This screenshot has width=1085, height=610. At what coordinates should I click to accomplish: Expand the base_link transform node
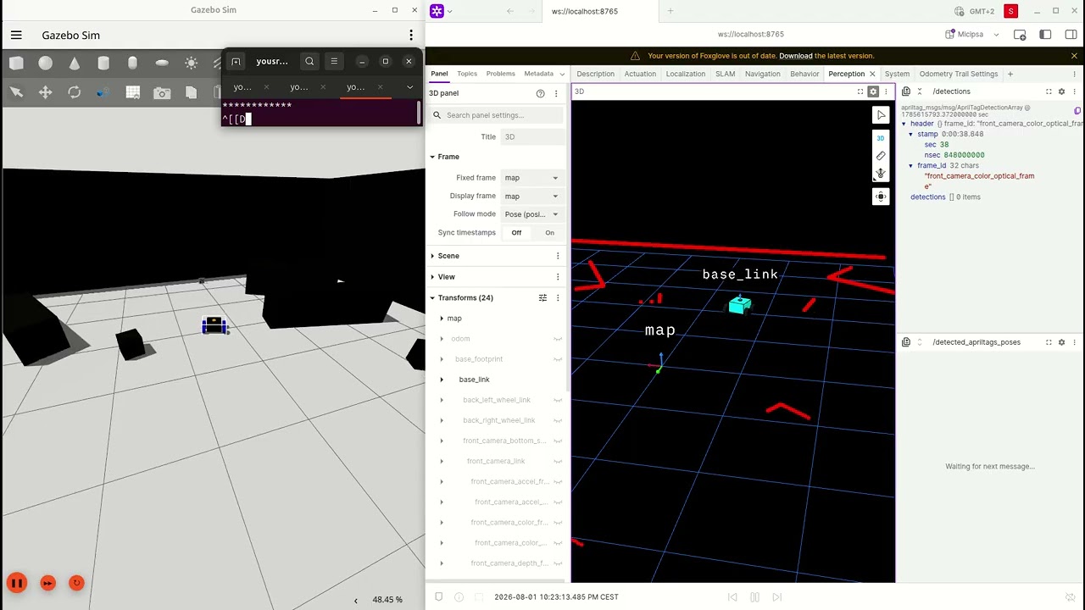pyautogui.click(x=442, y=380)
